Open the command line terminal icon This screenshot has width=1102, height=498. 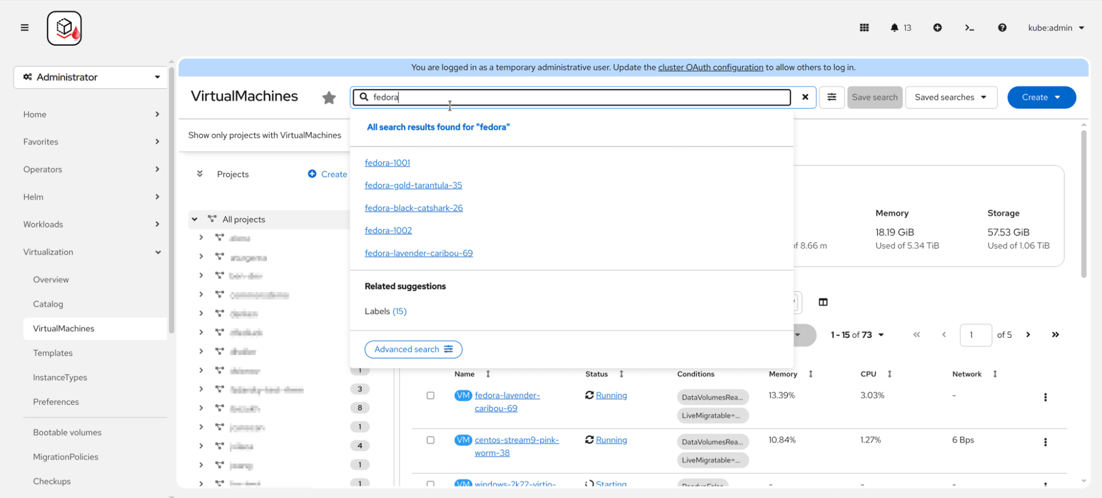969,28
